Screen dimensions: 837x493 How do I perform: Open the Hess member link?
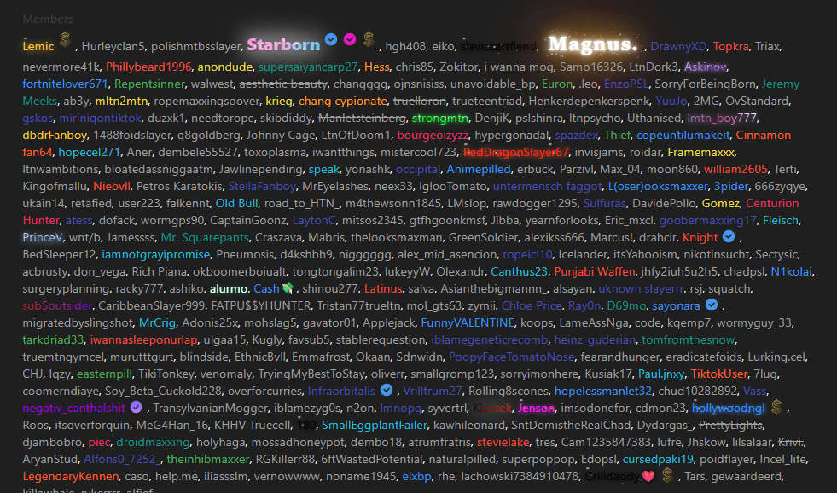377,67
